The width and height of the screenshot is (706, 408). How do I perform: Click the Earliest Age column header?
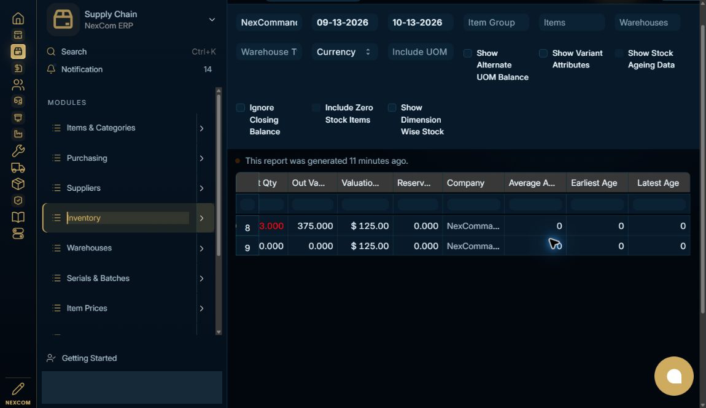[597, 183]
